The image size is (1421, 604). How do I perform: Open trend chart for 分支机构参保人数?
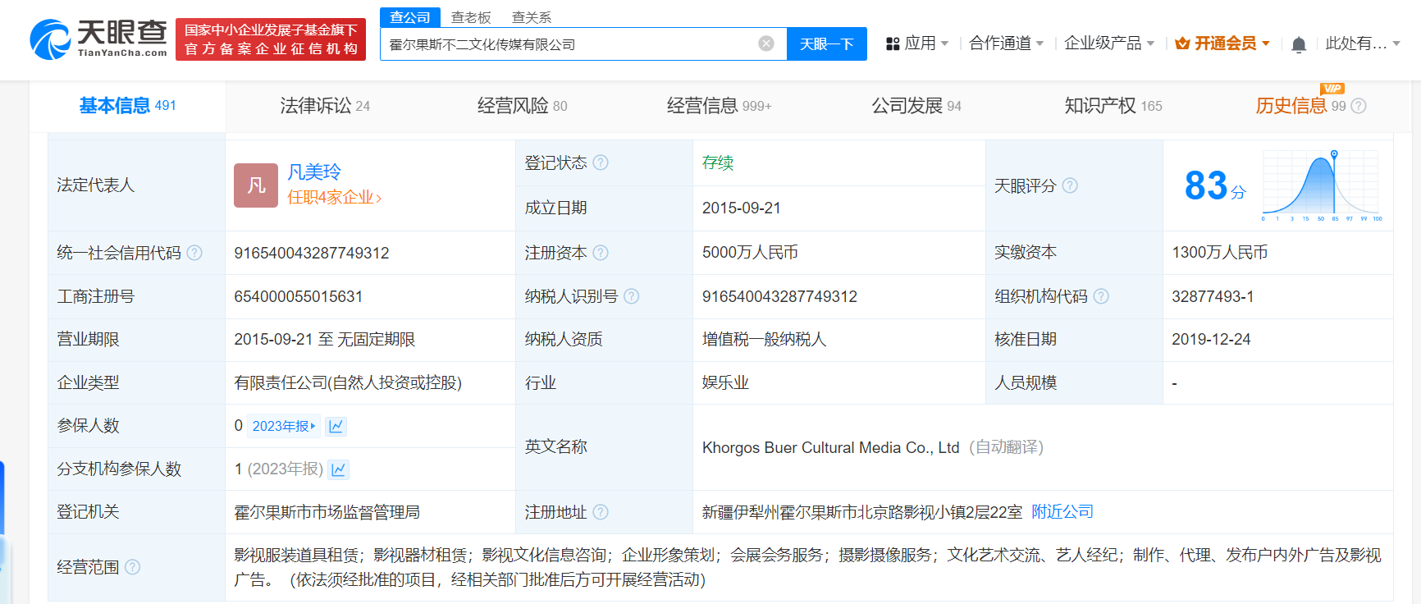(338, 469)
